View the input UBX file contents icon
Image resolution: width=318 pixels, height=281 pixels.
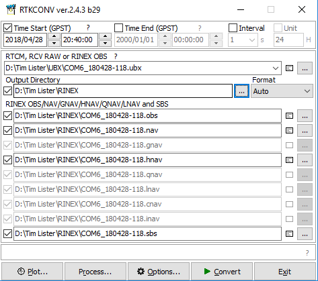click(x=289, y=68)
